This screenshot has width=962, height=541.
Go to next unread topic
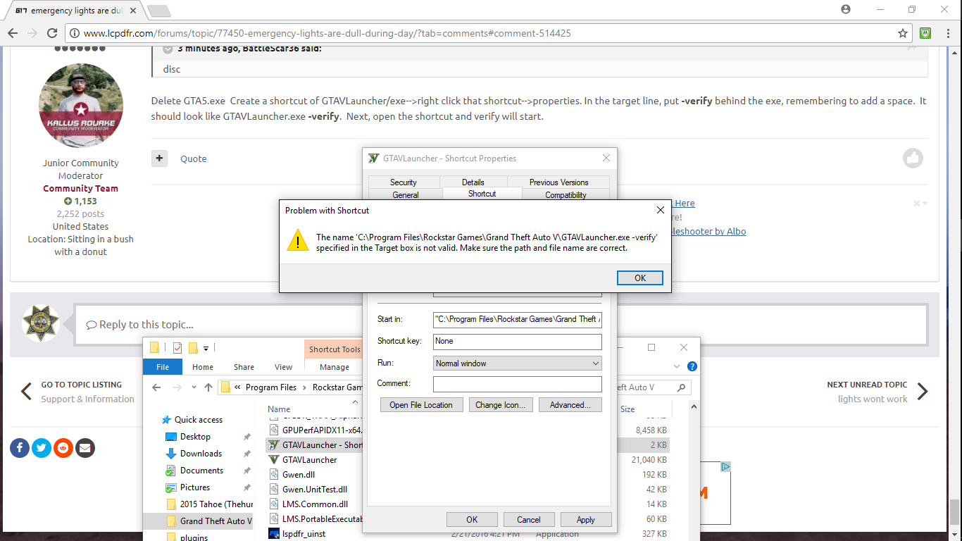[x=878, y=392]
